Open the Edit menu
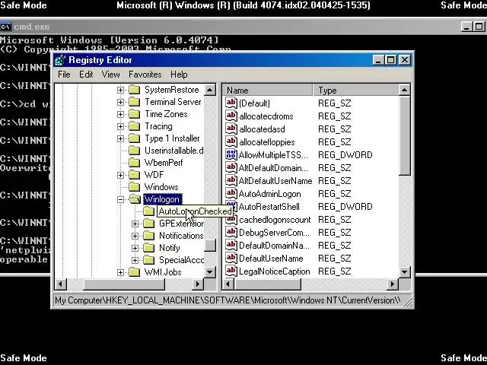Viewport: 487px width, 365px height. 86,75
